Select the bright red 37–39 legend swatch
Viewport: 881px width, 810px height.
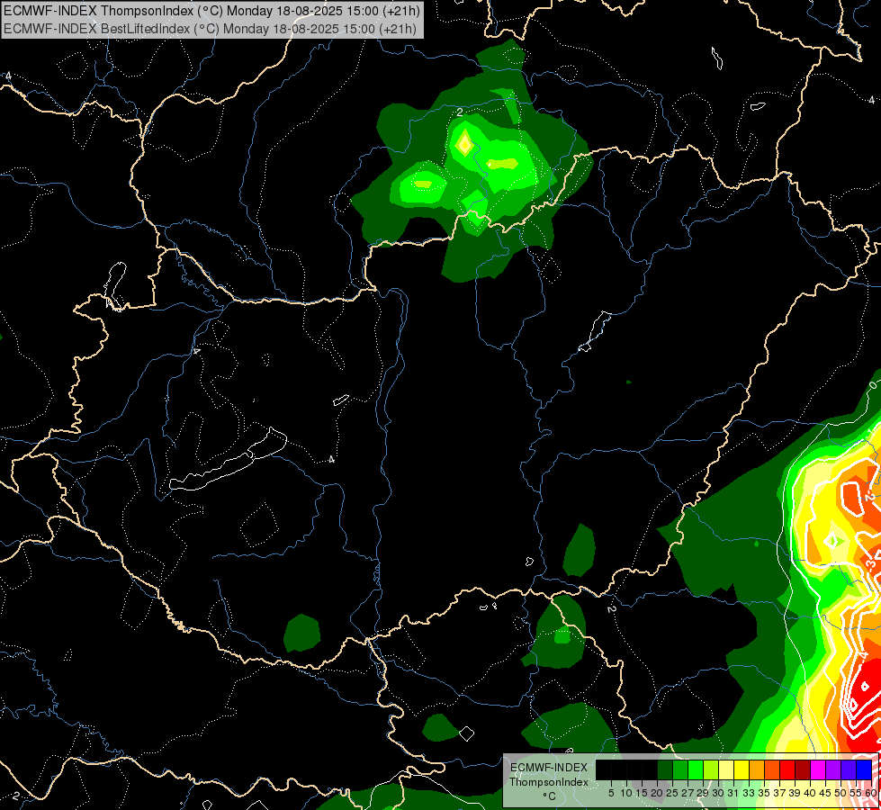coord(787,770)
